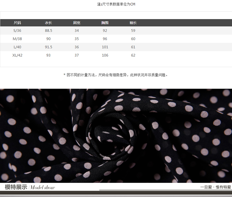Click the 92 bust value
232x197 pixels.
pos(105,31)
